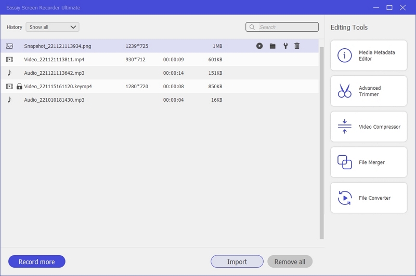Delete the snapshot using the trash icon
The image size is (416, 276).
click(x=297, y=46)
